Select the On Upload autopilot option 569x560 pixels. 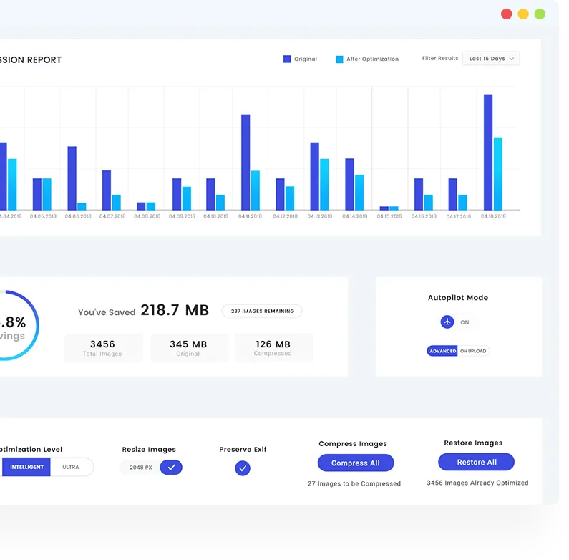[x=474, y=351]
